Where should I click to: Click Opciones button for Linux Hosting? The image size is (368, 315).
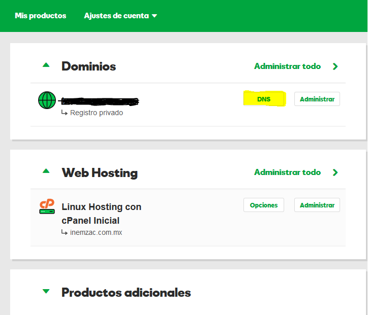click(x=264, y=205)
